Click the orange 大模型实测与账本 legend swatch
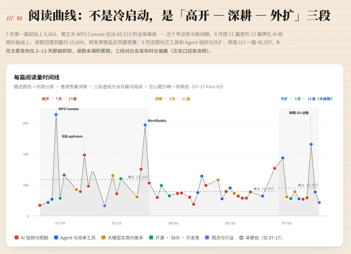 pyautogui.click(x=104, y=237)
